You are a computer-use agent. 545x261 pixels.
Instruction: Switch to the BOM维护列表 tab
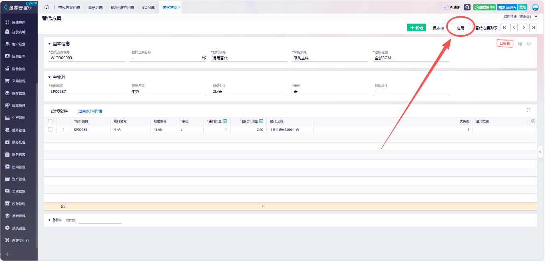click(122, 7)
